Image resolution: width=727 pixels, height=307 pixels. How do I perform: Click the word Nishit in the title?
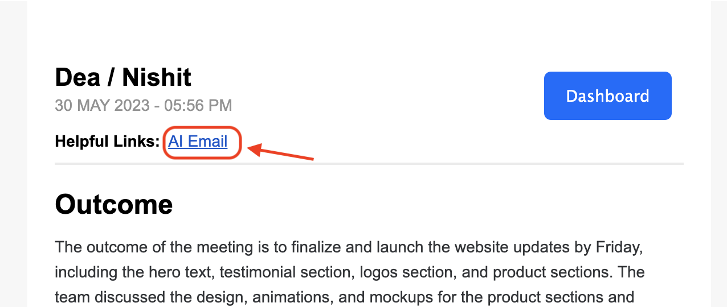pyautogui.click(x=157, y=77)
